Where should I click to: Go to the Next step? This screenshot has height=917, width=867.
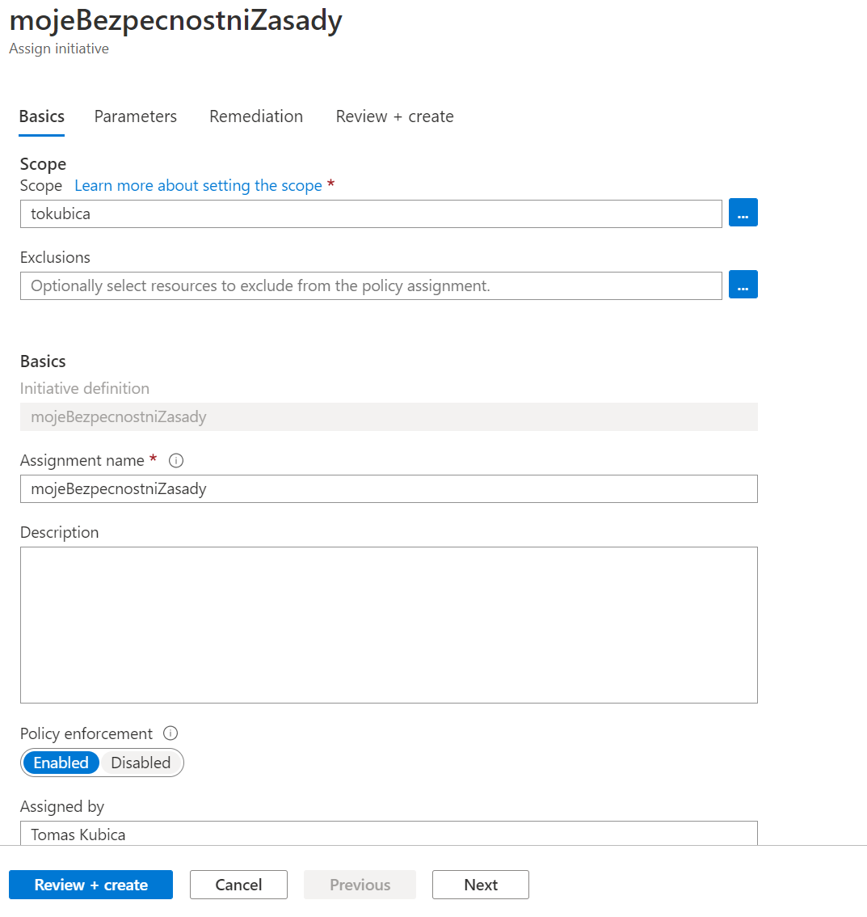480,885
